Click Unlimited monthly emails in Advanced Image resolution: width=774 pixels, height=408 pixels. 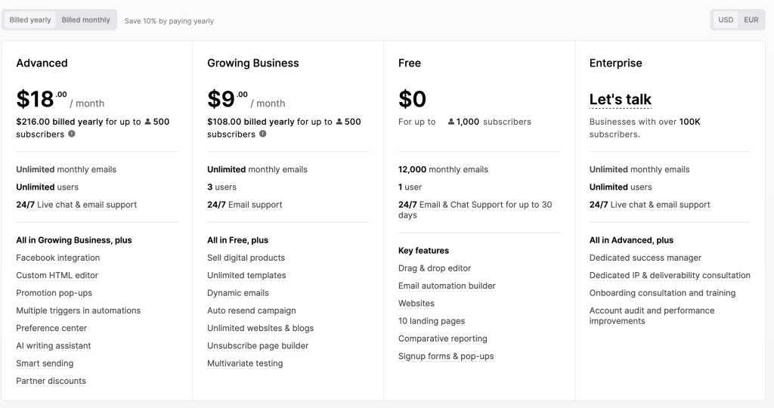[67, 169]
